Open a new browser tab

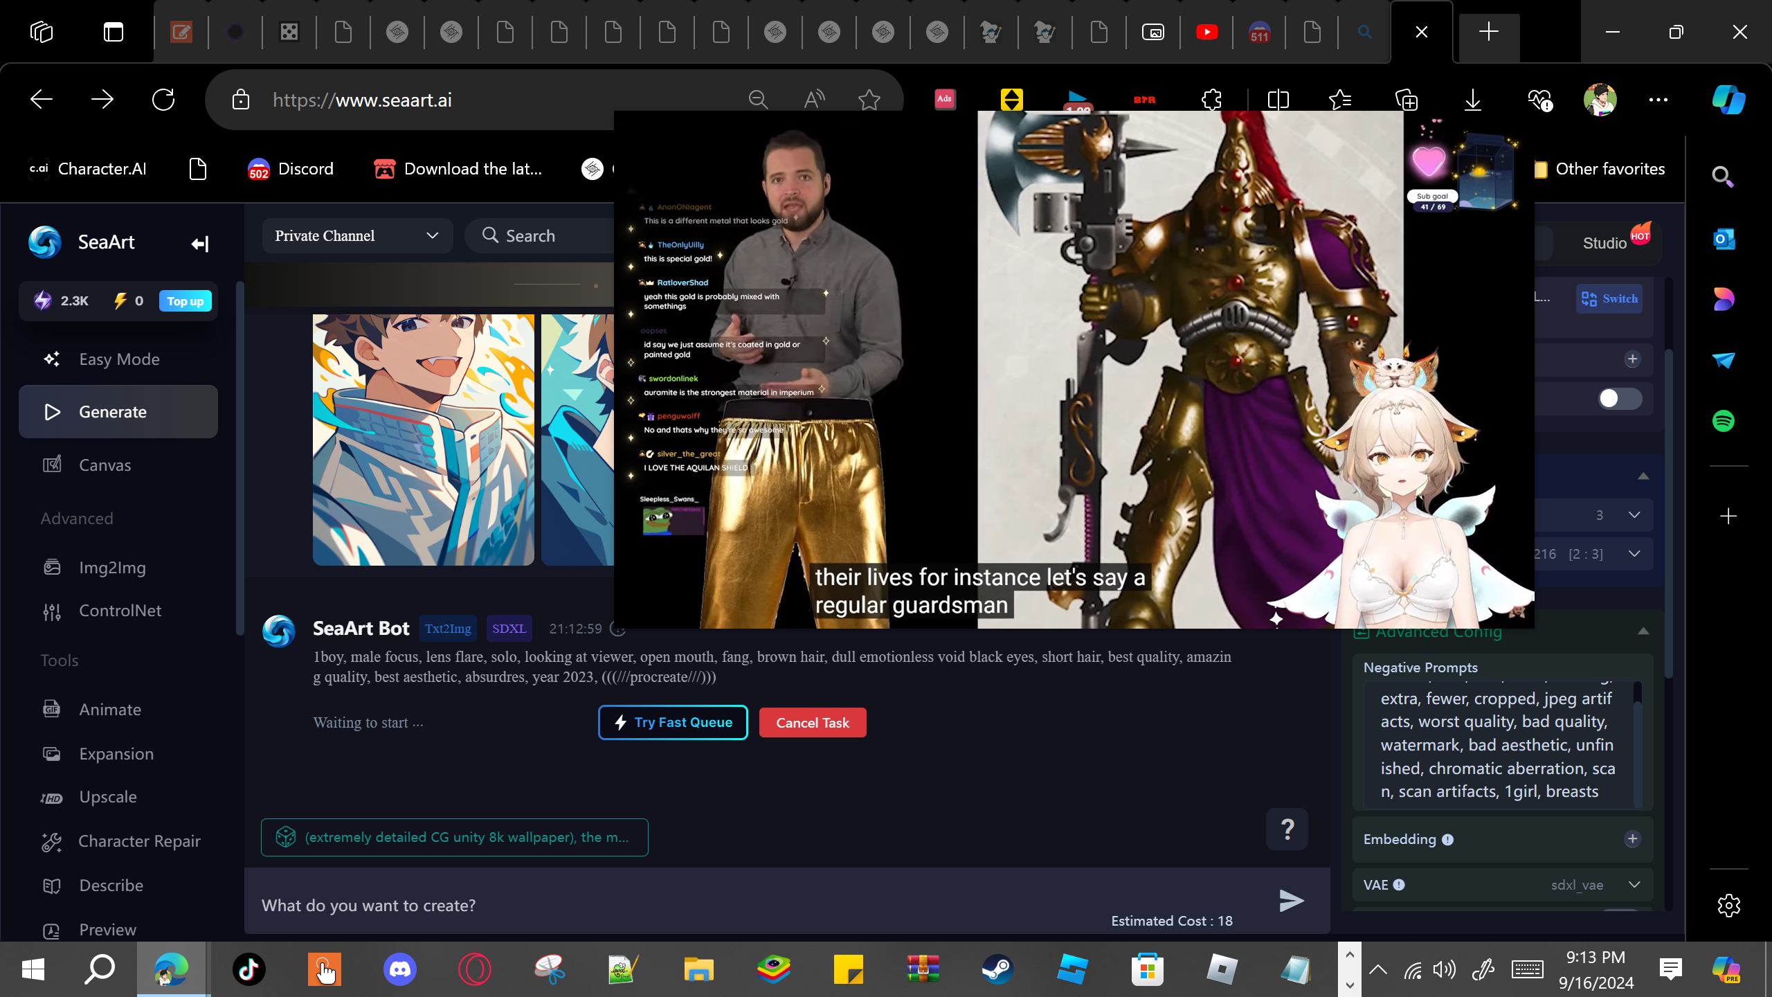click(x=1489, y=32)
